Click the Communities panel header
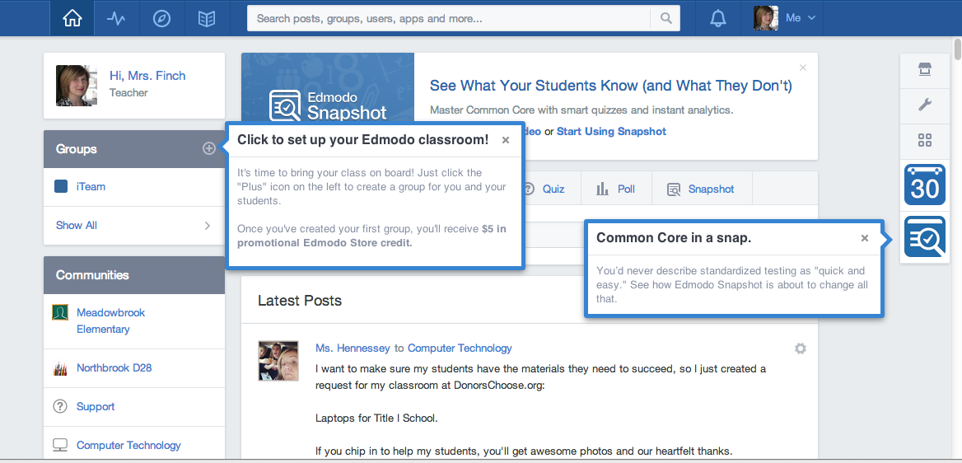 point(133,274)
